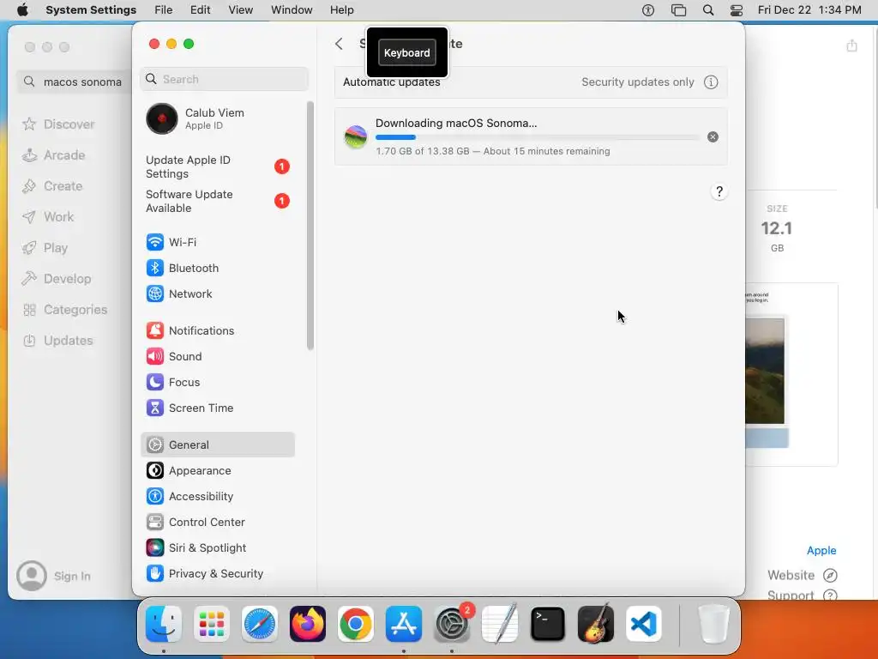Image resolution: width=878 pixels, height=659 pixels.
Task: Click the App Store share button
Action: pyautogui.click(x=851, y=45)
